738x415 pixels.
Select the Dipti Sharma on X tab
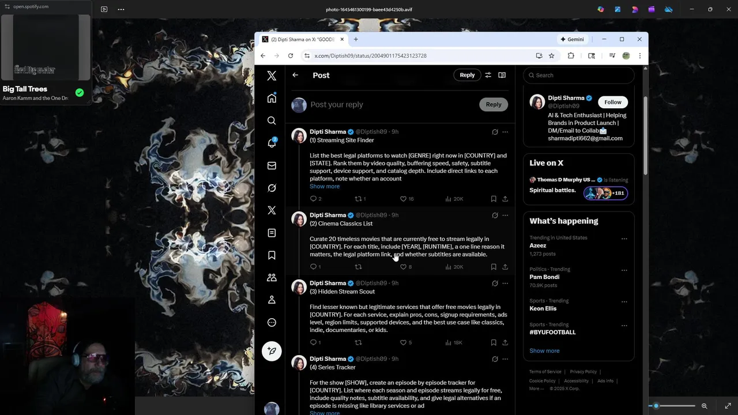302,39
